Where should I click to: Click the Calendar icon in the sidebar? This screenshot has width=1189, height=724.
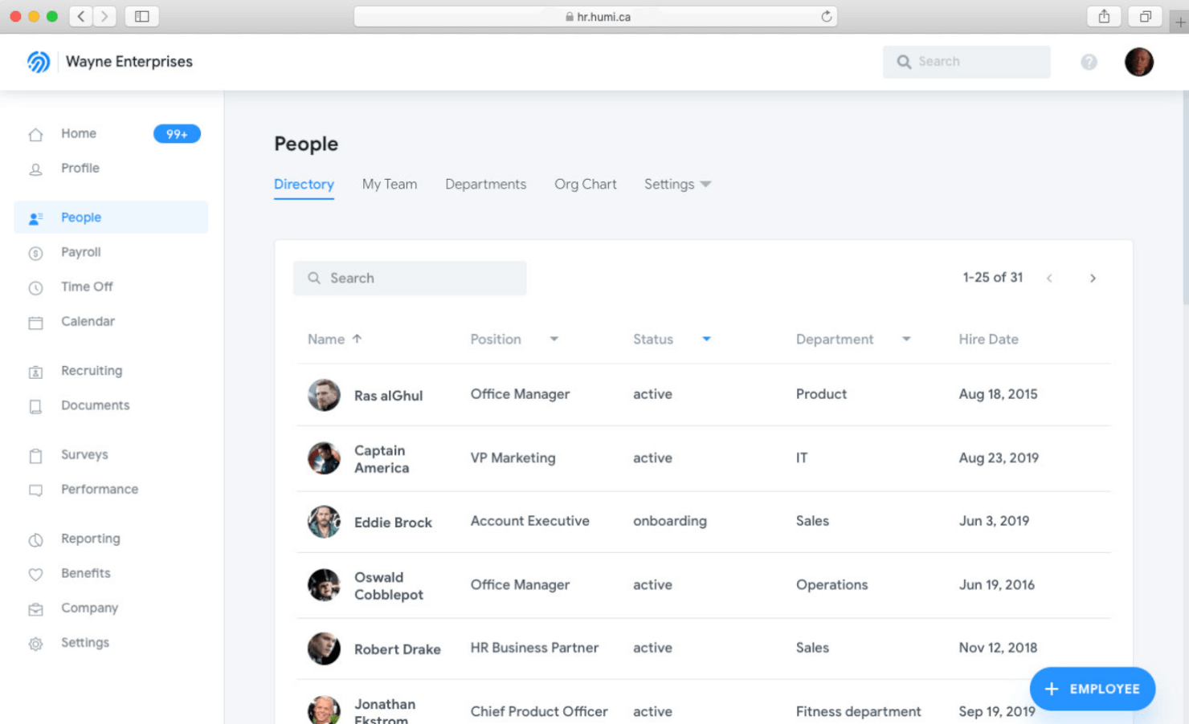click(35, 321)
